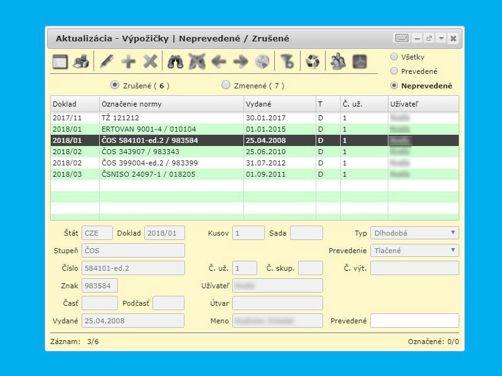Click the funnel filter icon
Screen dimensions: 502x376
click(x=287, y=61)
